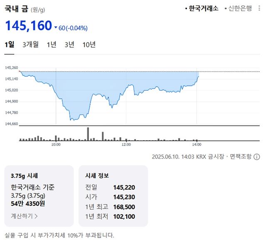Open the 계산하기 calculator link
266x242 pixels.
point(25,216)
